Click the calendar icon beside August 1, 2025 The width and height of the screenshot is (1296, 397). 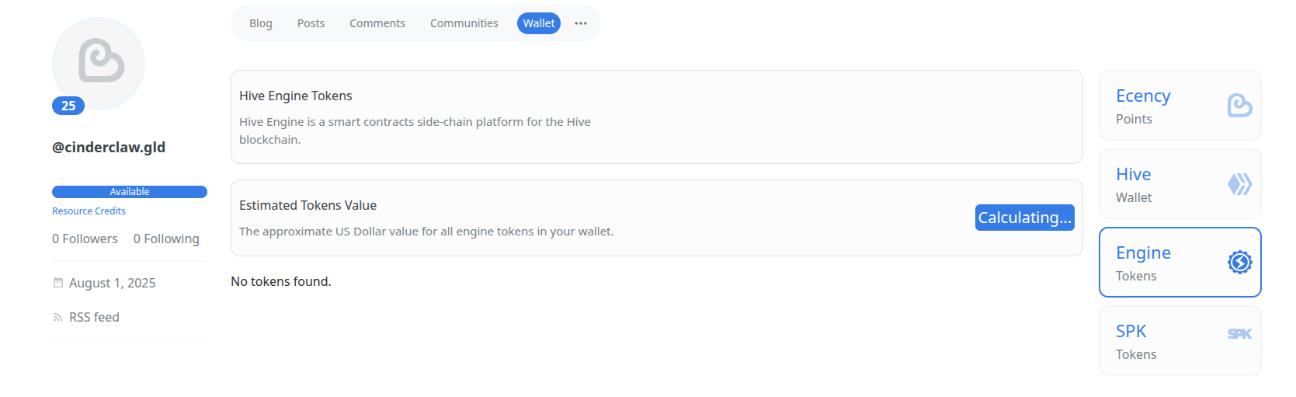pyautogui.click(x=57, y=283)
